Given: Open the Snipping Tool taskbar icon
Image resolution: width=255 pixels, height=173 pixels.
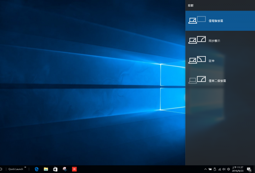Looking at the screenshot, I should point(65,169).
